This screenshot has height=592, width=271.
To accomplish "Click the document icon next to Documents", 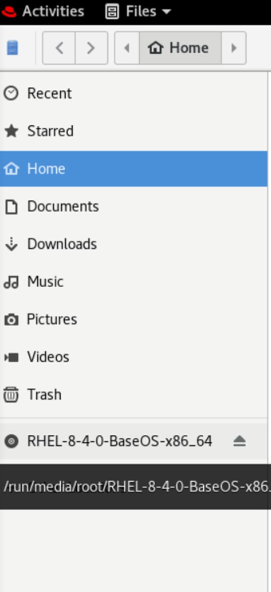I will (x=11, y=207).
